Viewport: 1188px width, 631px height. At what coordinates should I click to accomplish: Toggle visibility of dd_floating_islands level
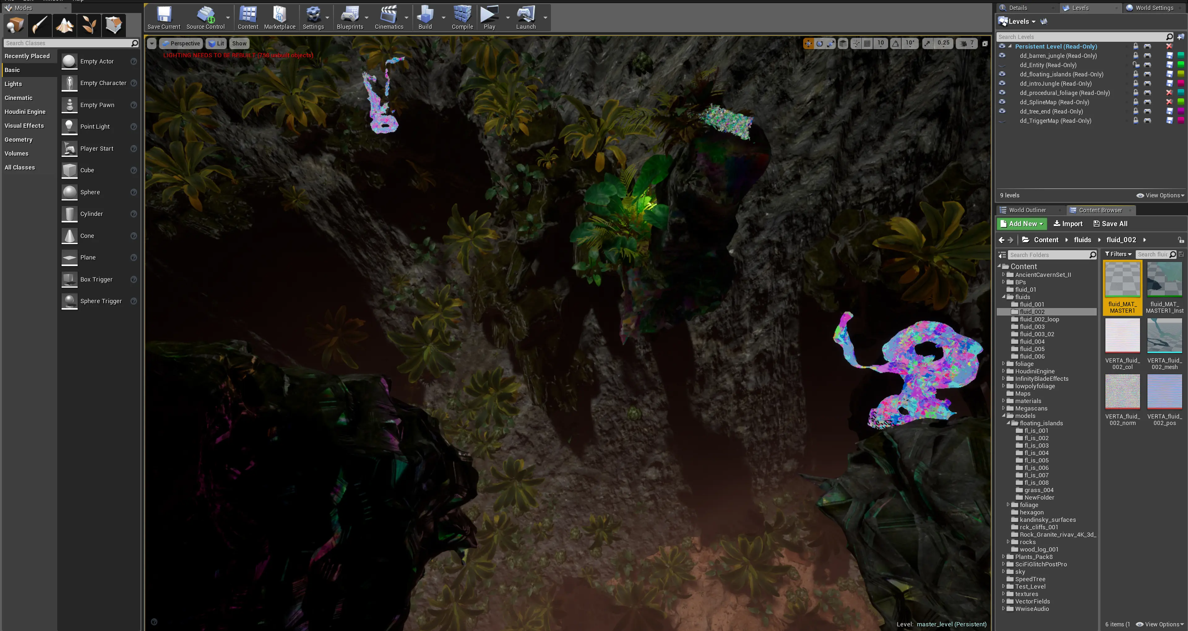[x=1002, y=74]
